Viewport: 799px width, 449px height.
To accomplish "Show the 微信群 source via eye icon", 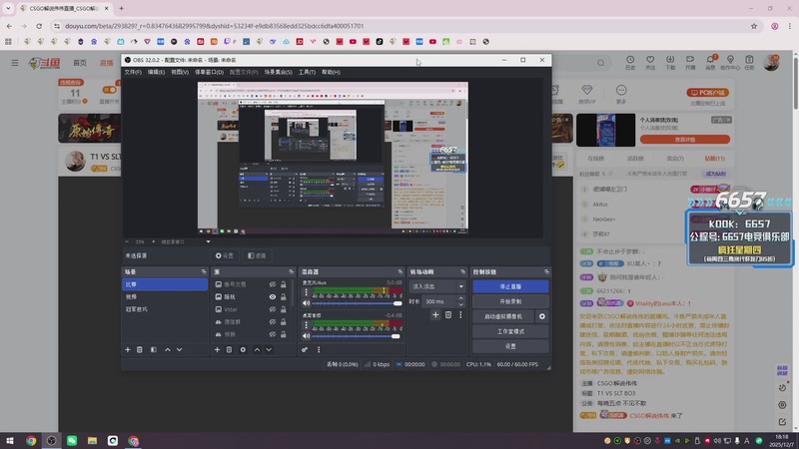I will [273, 321].
